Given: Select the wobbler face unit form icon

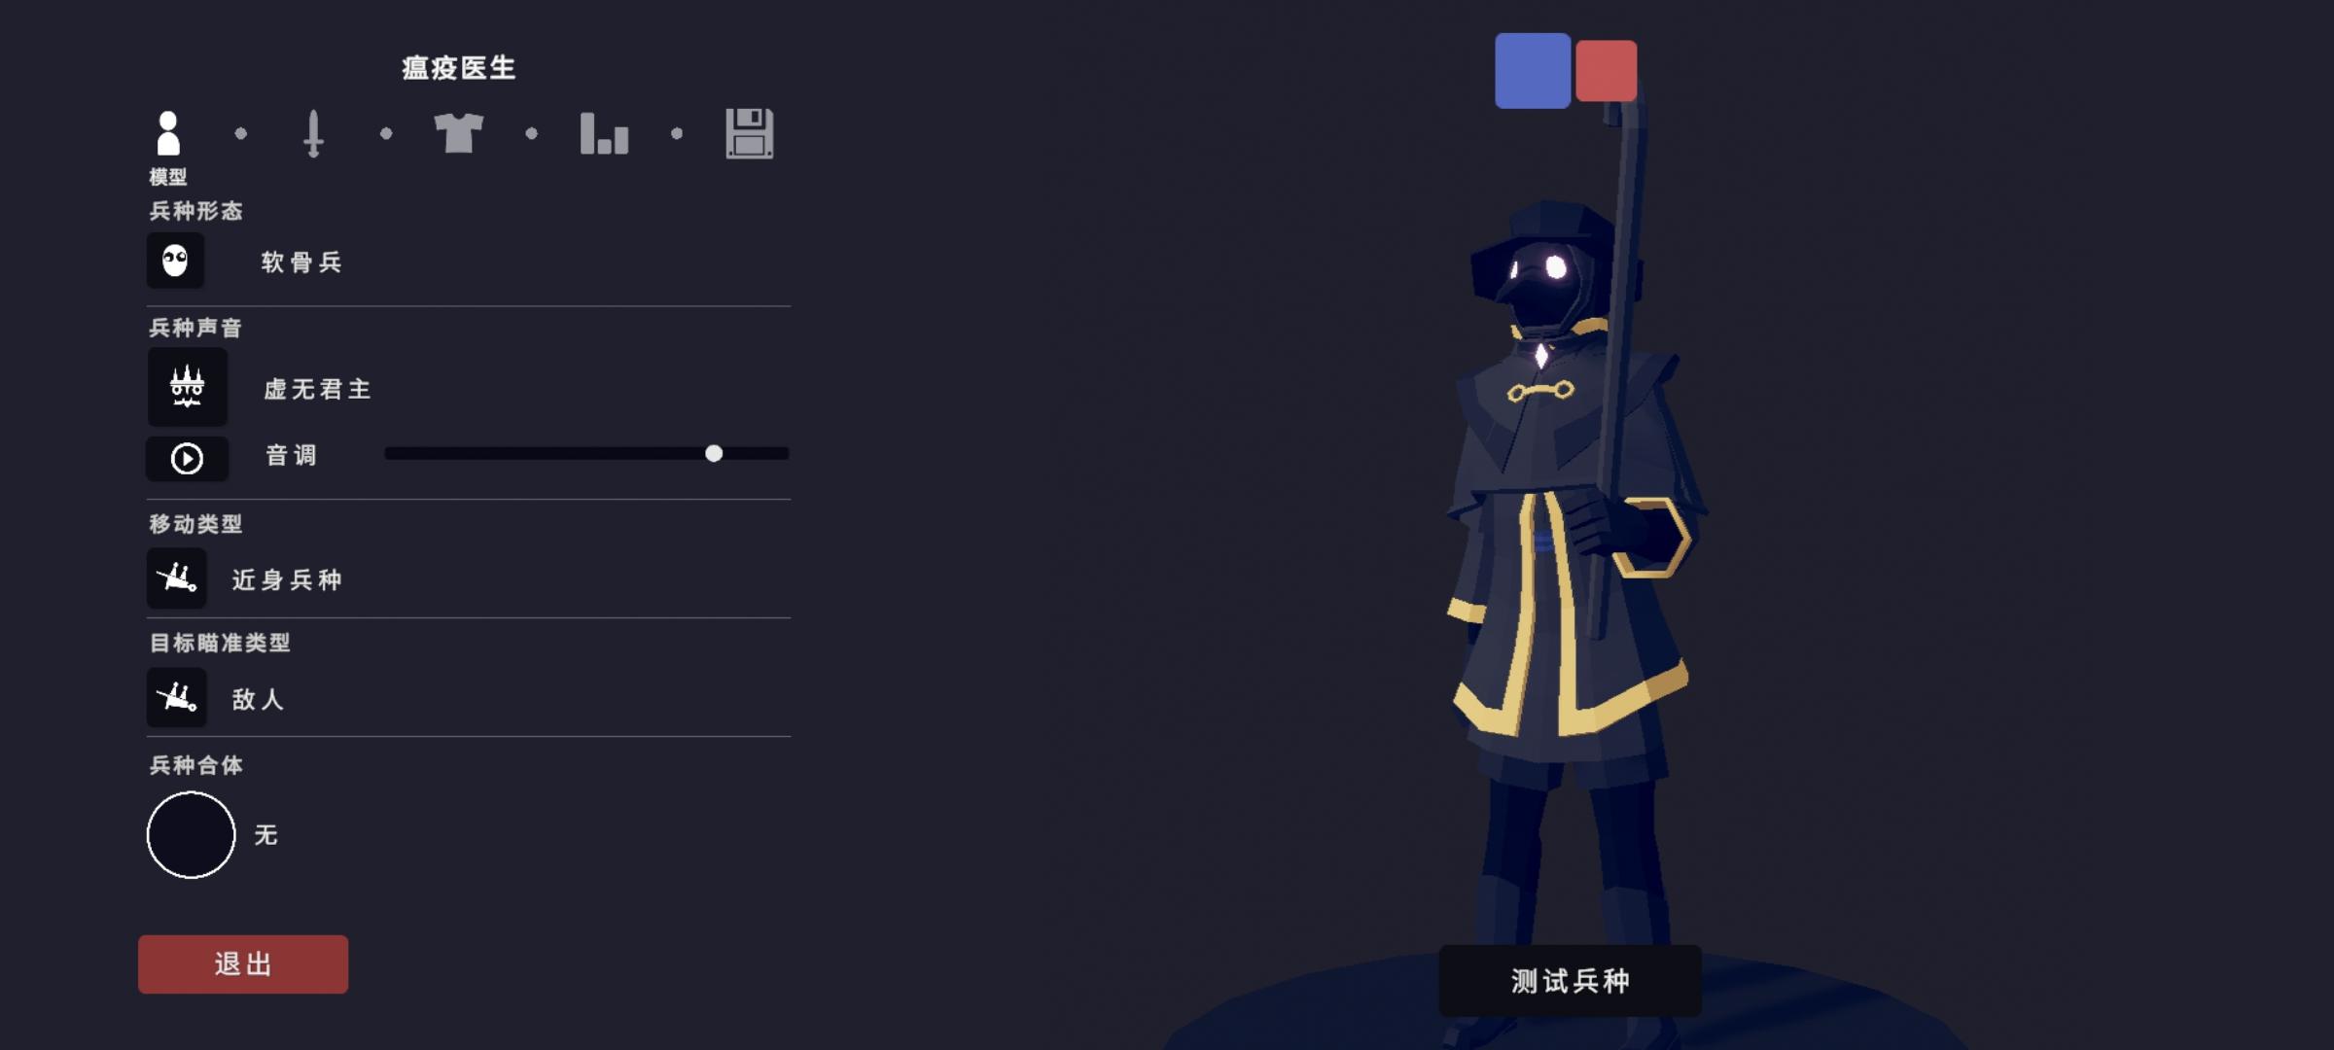Looking at the screenshot, I should click(175, 260).
